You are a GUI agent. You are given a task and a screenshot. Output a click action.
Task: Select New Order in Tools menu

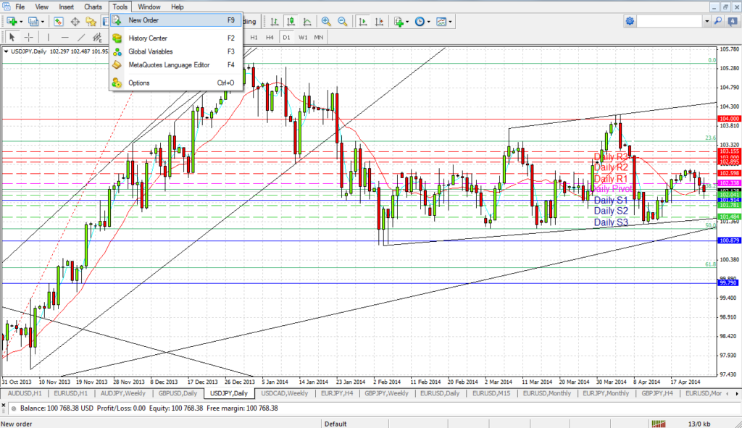(176, 20)
